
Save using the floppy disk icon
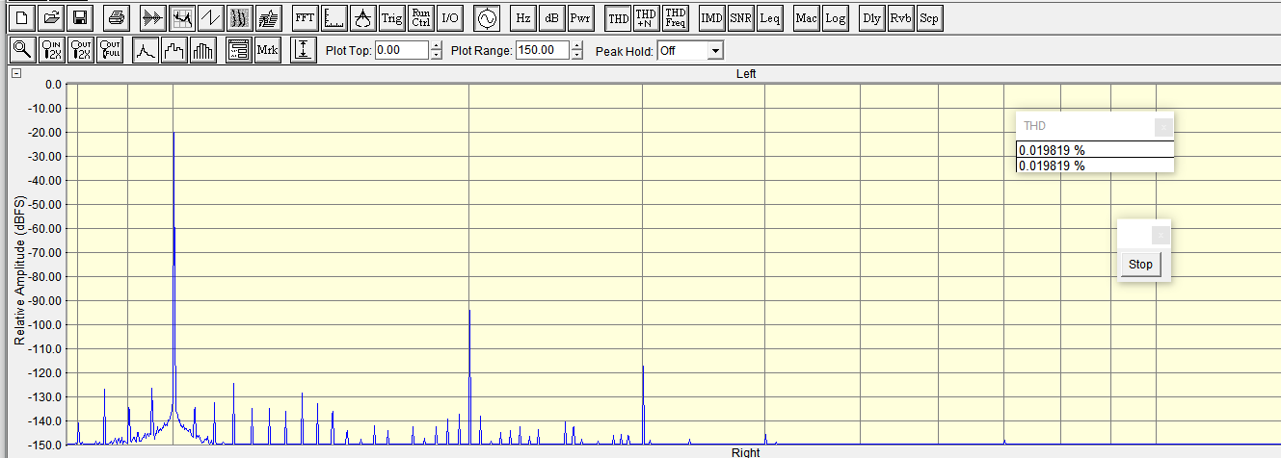click(x=80, y=17)
